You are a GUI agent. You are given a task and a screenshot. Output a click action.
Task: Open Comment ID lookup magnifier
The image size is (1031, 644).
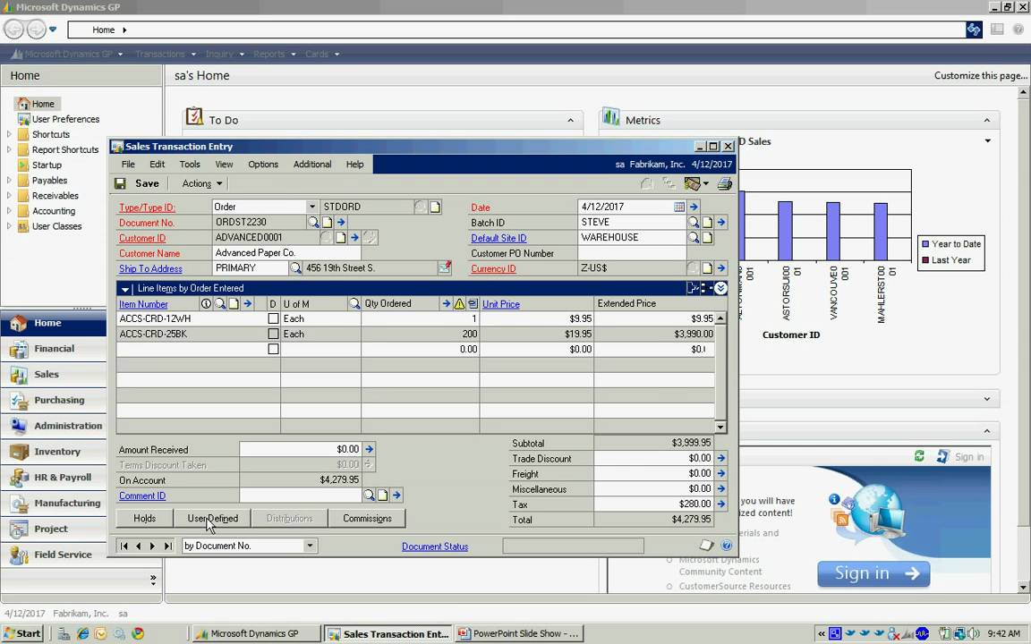click(x=369, y=496)
